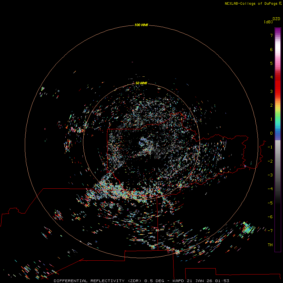
Task: Click the 3 value on the color scale
Action: (271, 91)
